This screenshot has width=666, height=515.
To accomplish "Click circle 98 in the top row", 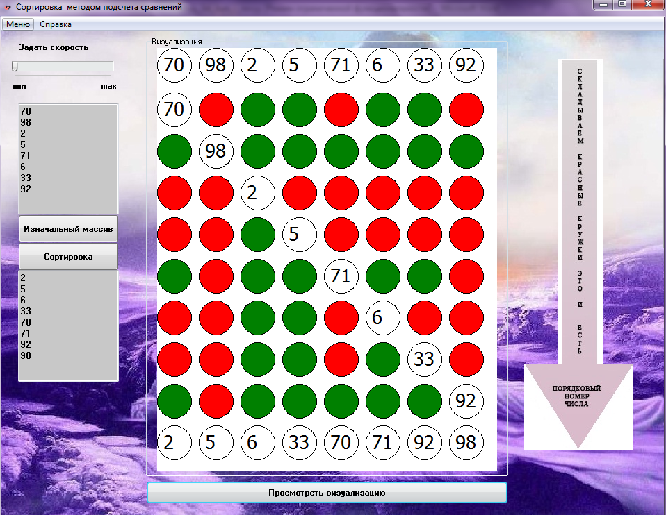I will coord(216,65).
